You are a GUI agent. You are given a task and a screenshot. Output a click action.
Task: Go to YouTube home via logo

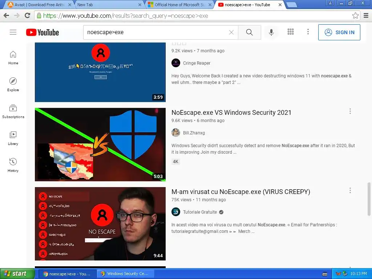(43, 32)
